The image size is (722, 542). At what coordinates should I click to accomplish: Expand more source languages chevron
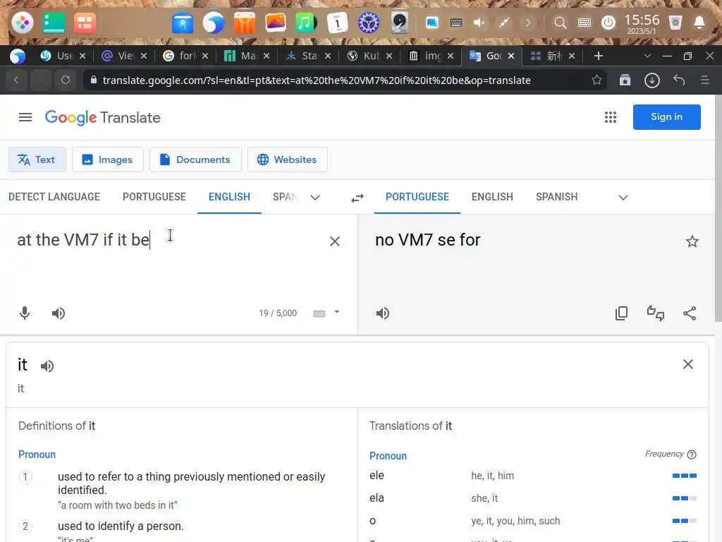click(x=315, y=198)
